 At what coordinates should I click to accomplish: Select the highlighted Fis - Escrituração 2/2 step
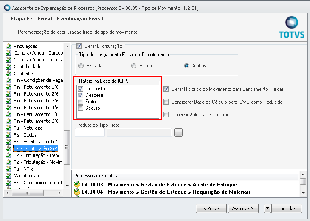pyautogui.click(x=35, y=148)
